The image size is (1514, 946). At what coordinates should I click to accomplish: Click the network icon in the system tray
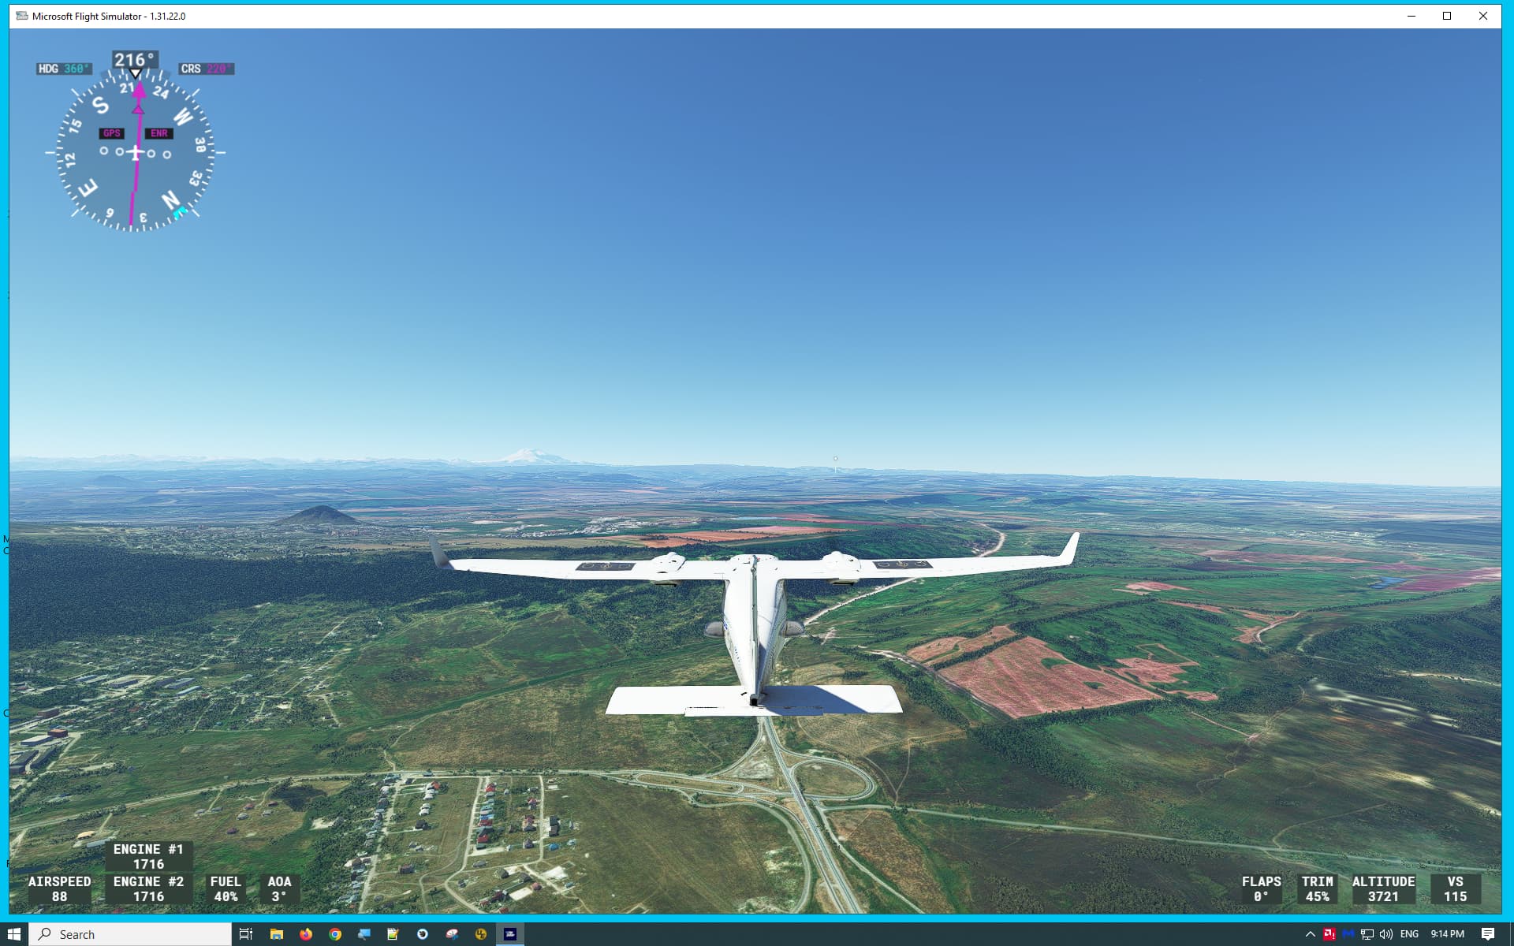pos(1367,933)
